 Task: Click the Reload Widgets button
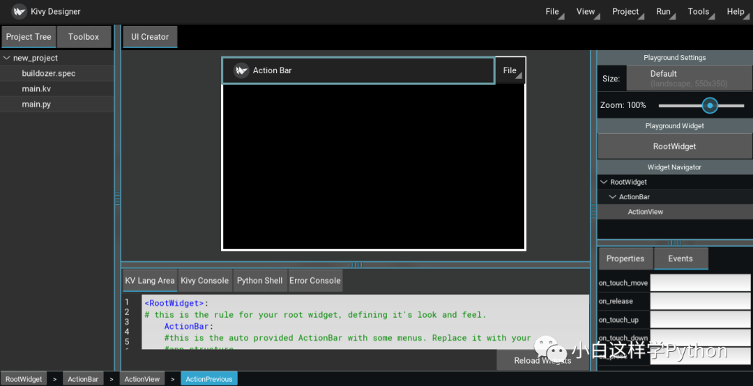click(x=542, y=360)
